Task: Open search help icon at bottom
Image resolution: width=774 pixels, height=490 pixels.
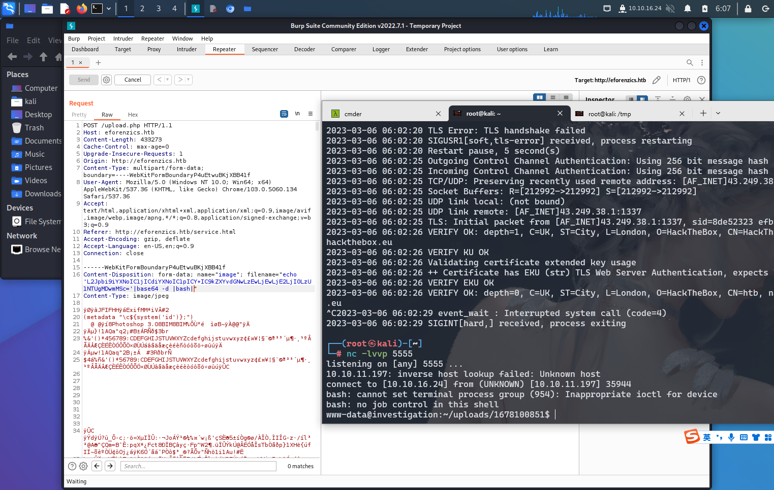Action: (72, 466)
